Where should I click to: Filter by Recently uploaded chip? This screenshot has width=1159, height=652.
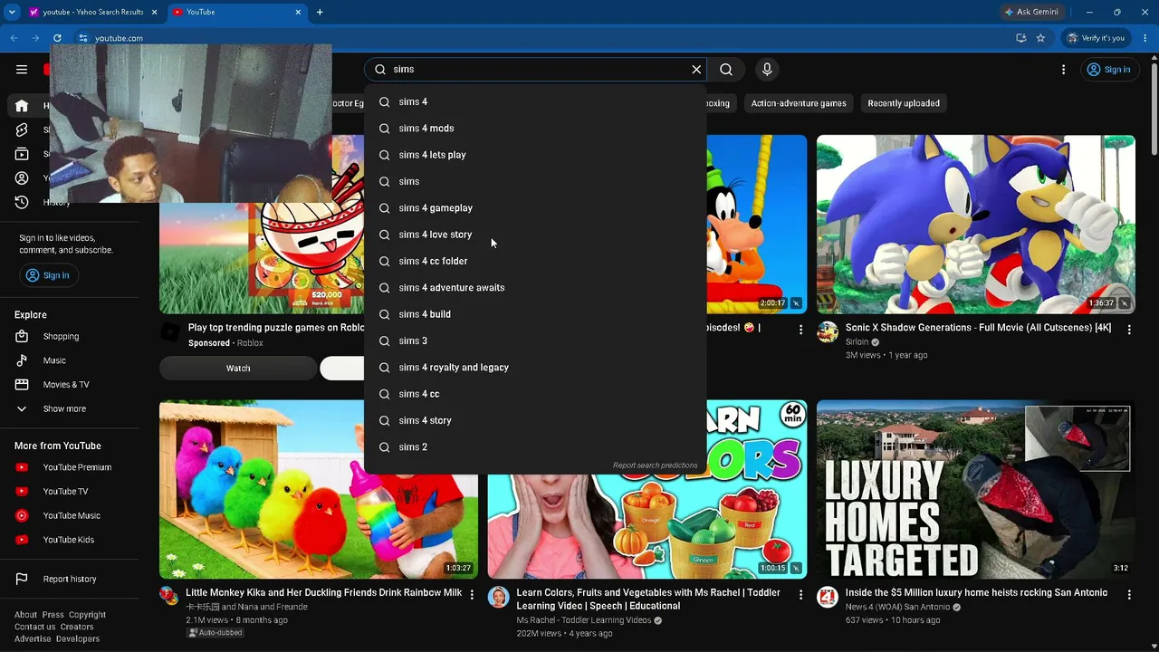[x=904, y=103]
